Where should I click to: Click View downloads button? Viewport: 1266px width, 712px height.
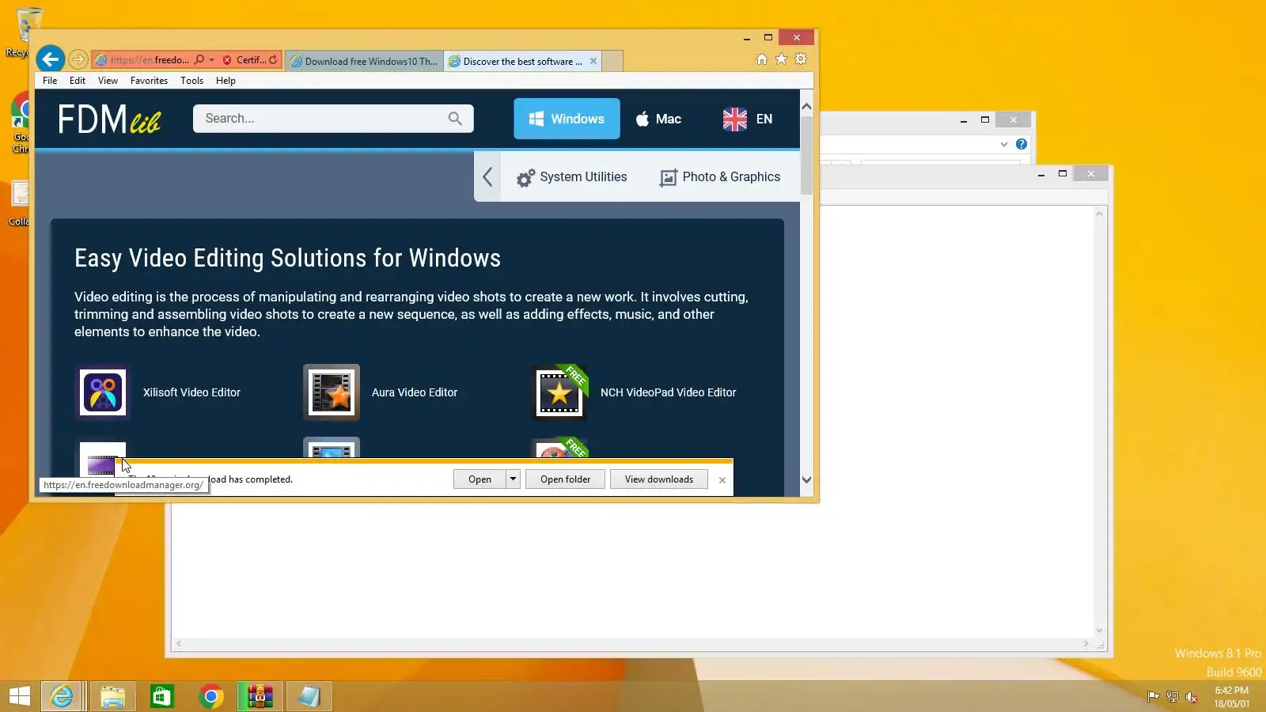(659, 479)
